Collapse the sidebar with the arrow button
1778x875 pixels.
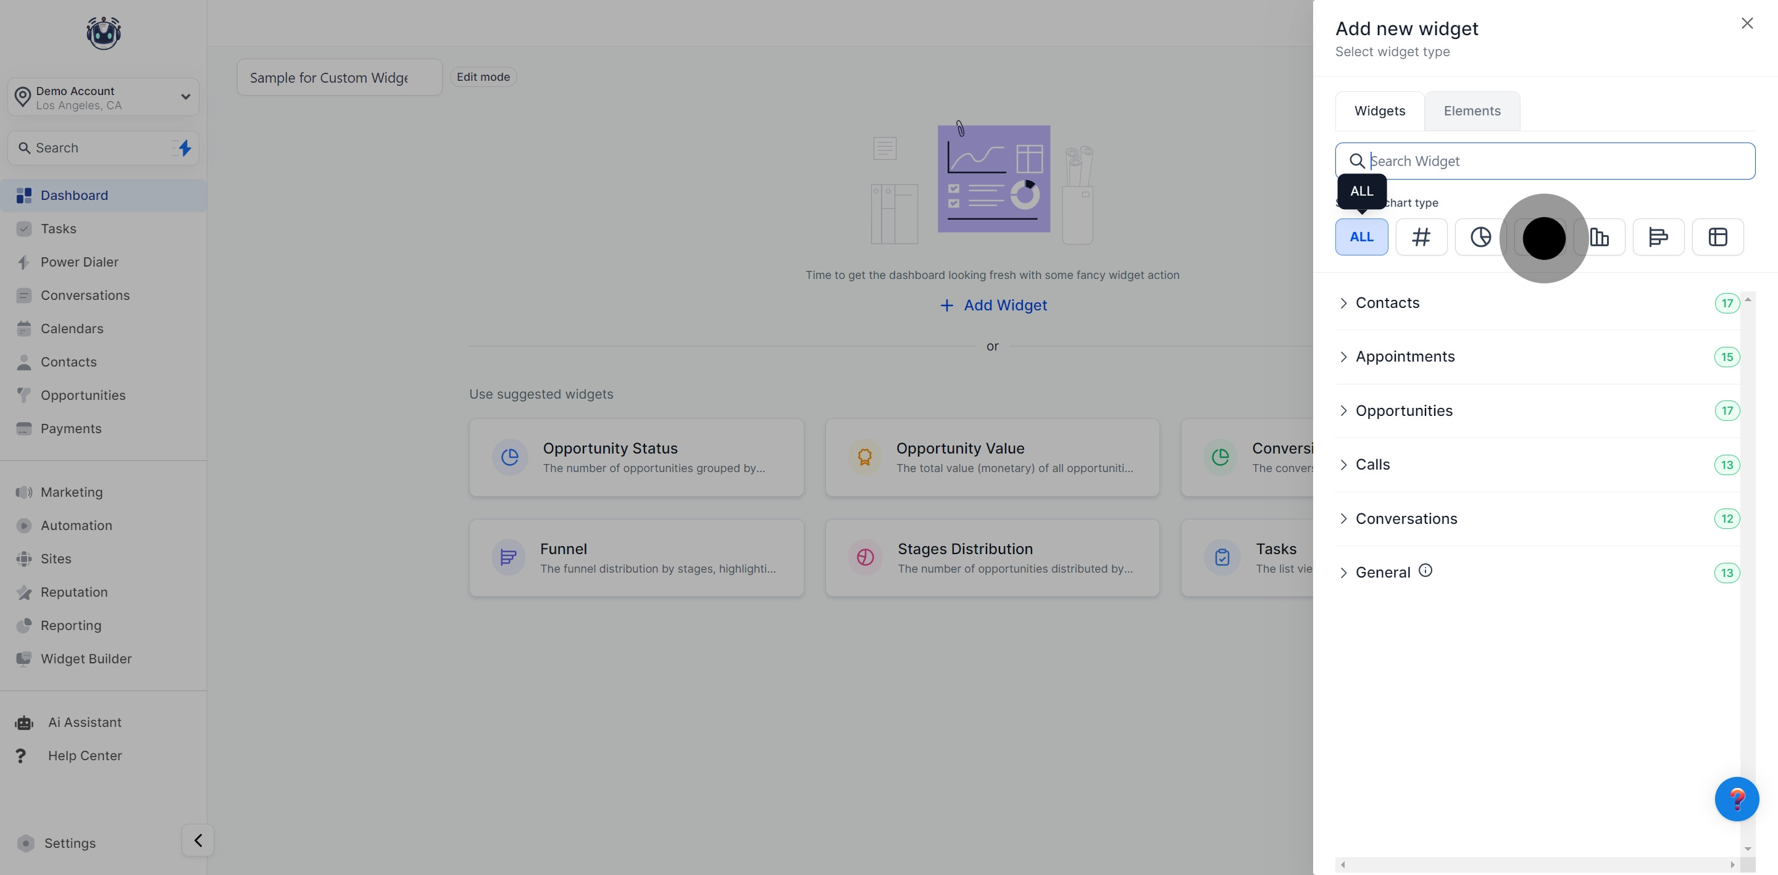[198, 840]
